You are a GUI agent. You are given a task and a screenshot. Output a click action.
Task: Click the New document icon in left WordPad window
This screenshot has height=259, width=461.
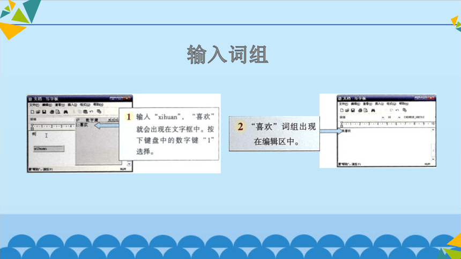pos(32,112)
